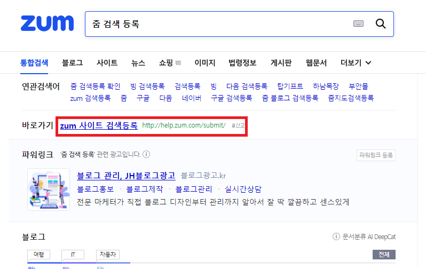Click related search 부안몰
The height and width of the screenshot is (269, 426).
pyautogui.click(x=359, y=86)
